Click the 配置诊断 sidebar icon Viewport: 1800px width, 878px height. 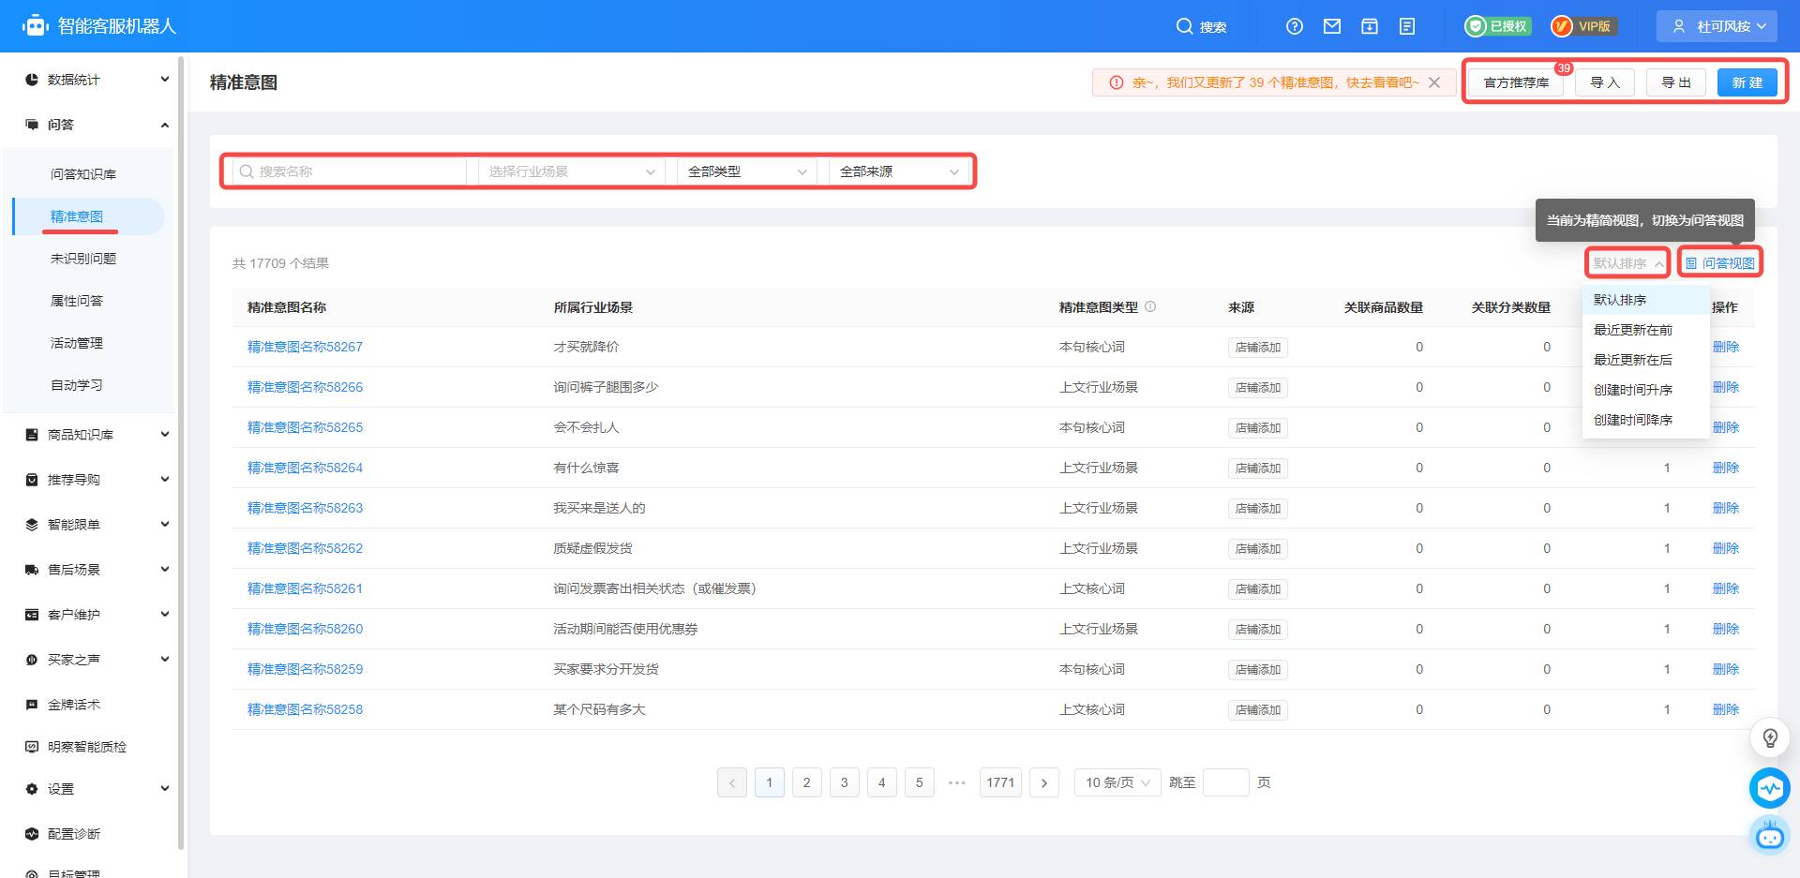(32, 834)
